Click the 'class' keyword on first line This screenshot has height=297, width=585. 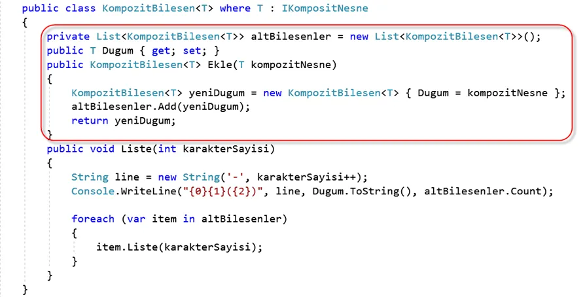coord(80,9)
